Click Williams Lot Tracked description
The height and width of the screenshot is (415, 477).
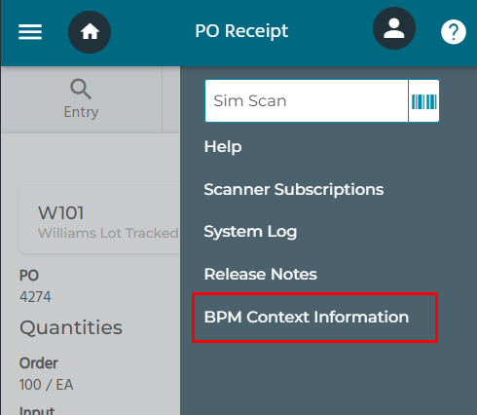108,233
